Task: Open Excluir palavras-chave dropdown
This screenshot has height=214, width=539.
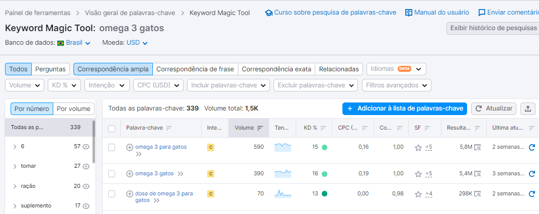Action: (x=316, y=85)
